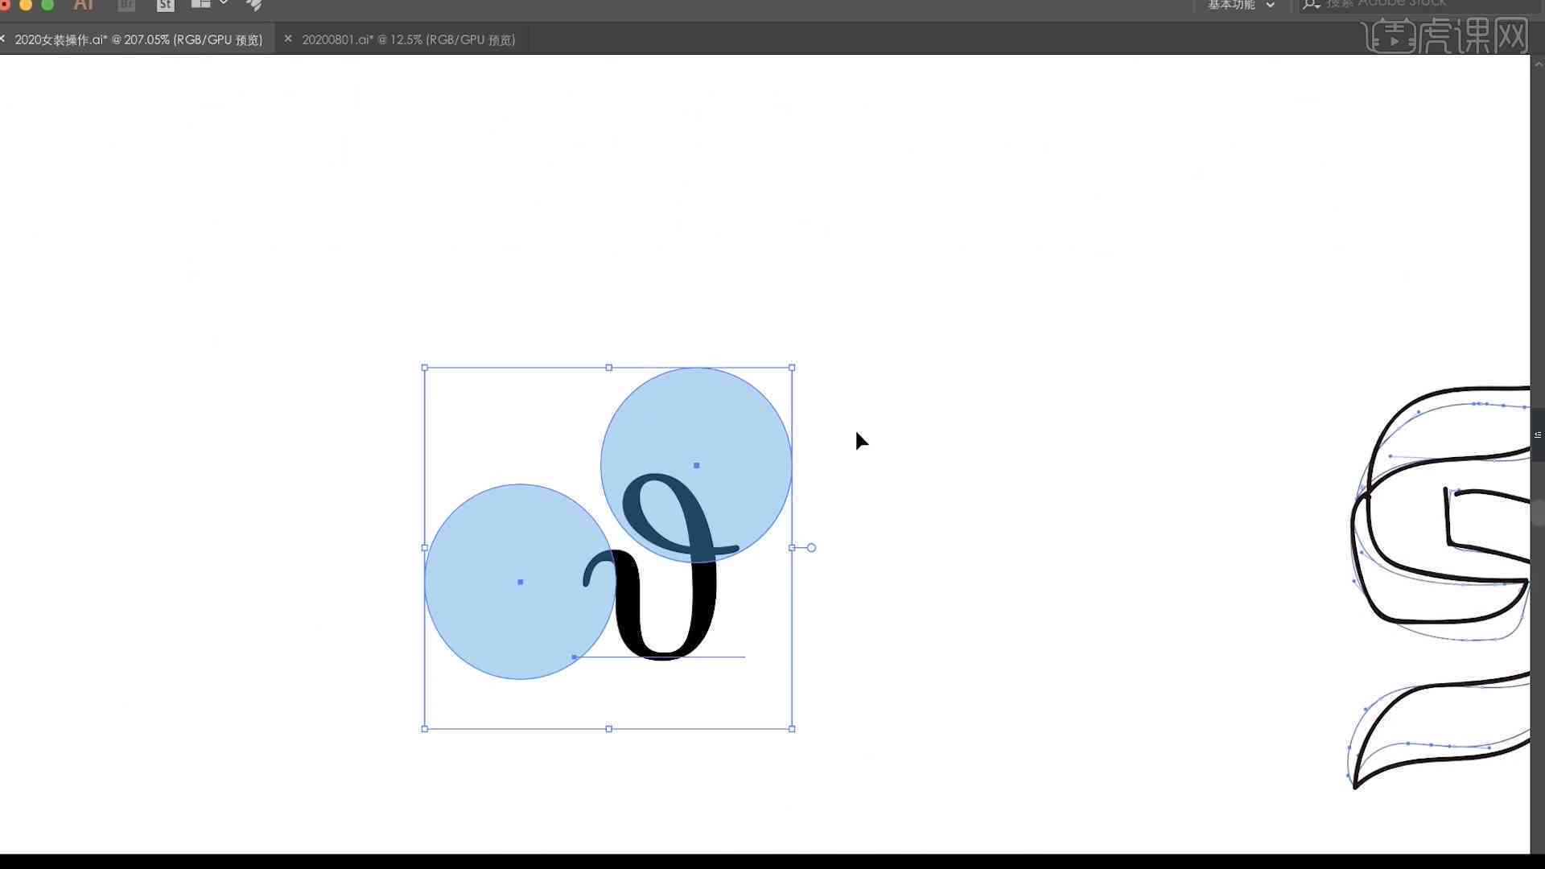The height and width of the screenshot is (869, 1545).
Task: Click the GPU performance rocket icon
Action: tap(254, 5)
